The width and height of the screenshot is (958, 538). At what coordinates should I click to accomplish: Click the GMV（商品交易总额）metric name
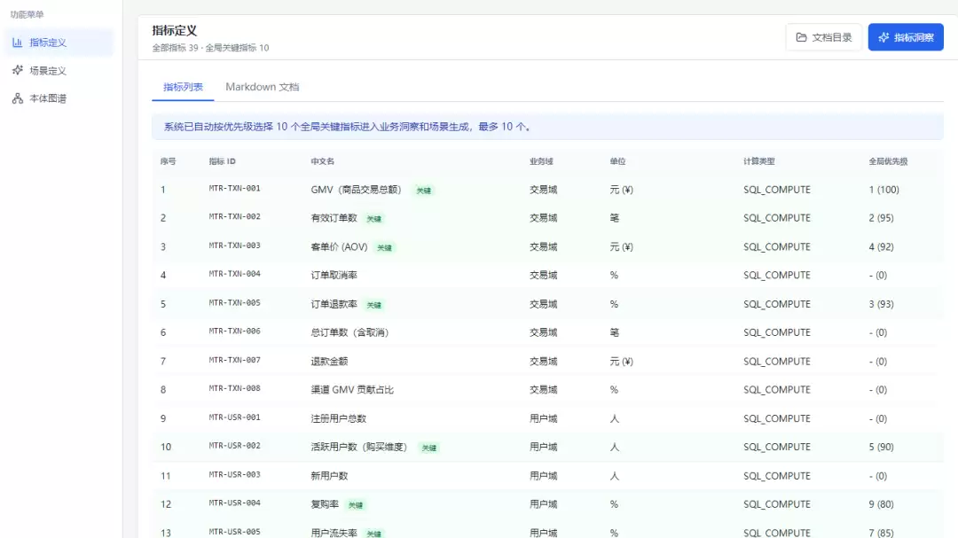[x=357, y=190]
